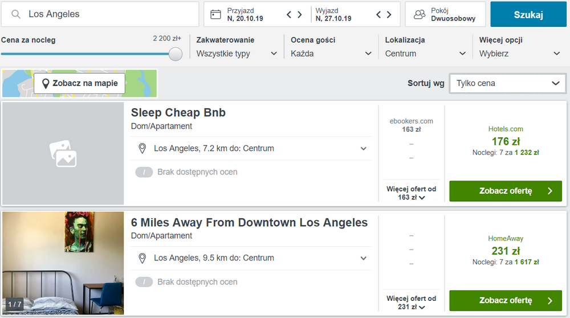Move check-out date back one day

tap(378, 15)
